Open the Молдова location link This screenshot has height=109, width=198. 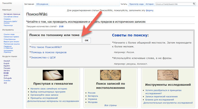93,102
